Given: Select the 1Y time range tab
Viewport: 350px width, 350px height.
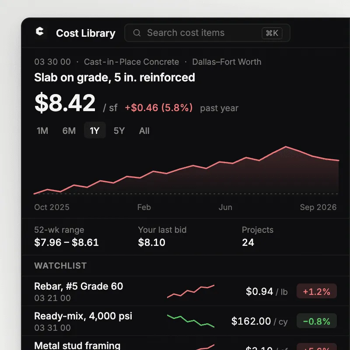Looking at the screenshot, I should pyautogui.click(x=94, y=130).
